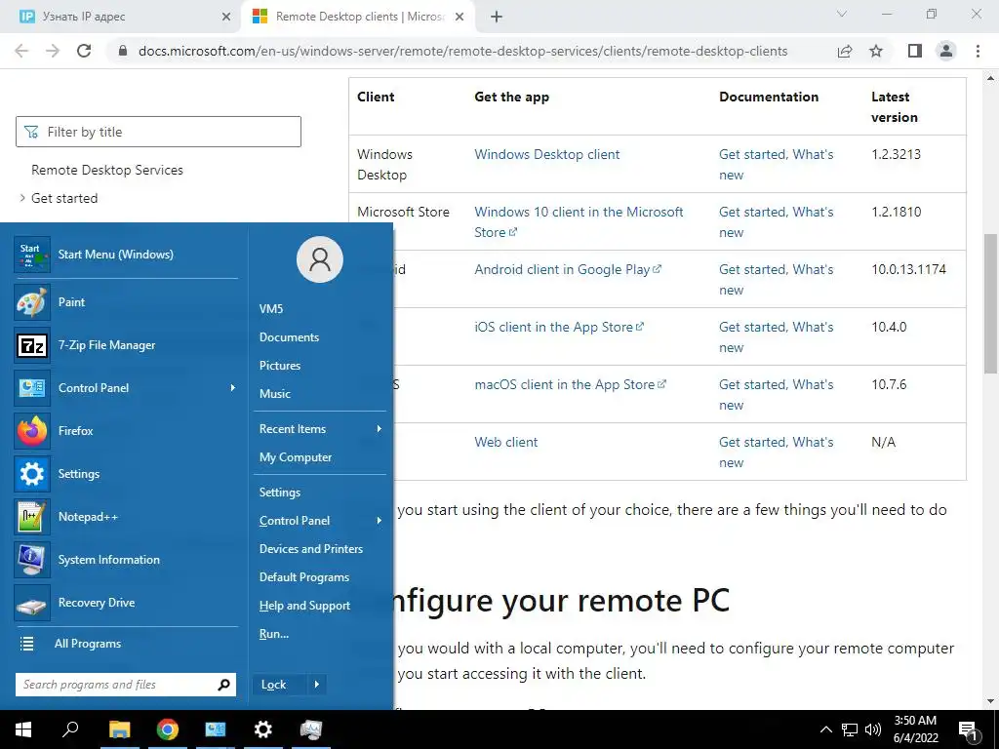Expand the Get started tree node
The width and height of the screenshot is (999, 749).
point(22,198)
